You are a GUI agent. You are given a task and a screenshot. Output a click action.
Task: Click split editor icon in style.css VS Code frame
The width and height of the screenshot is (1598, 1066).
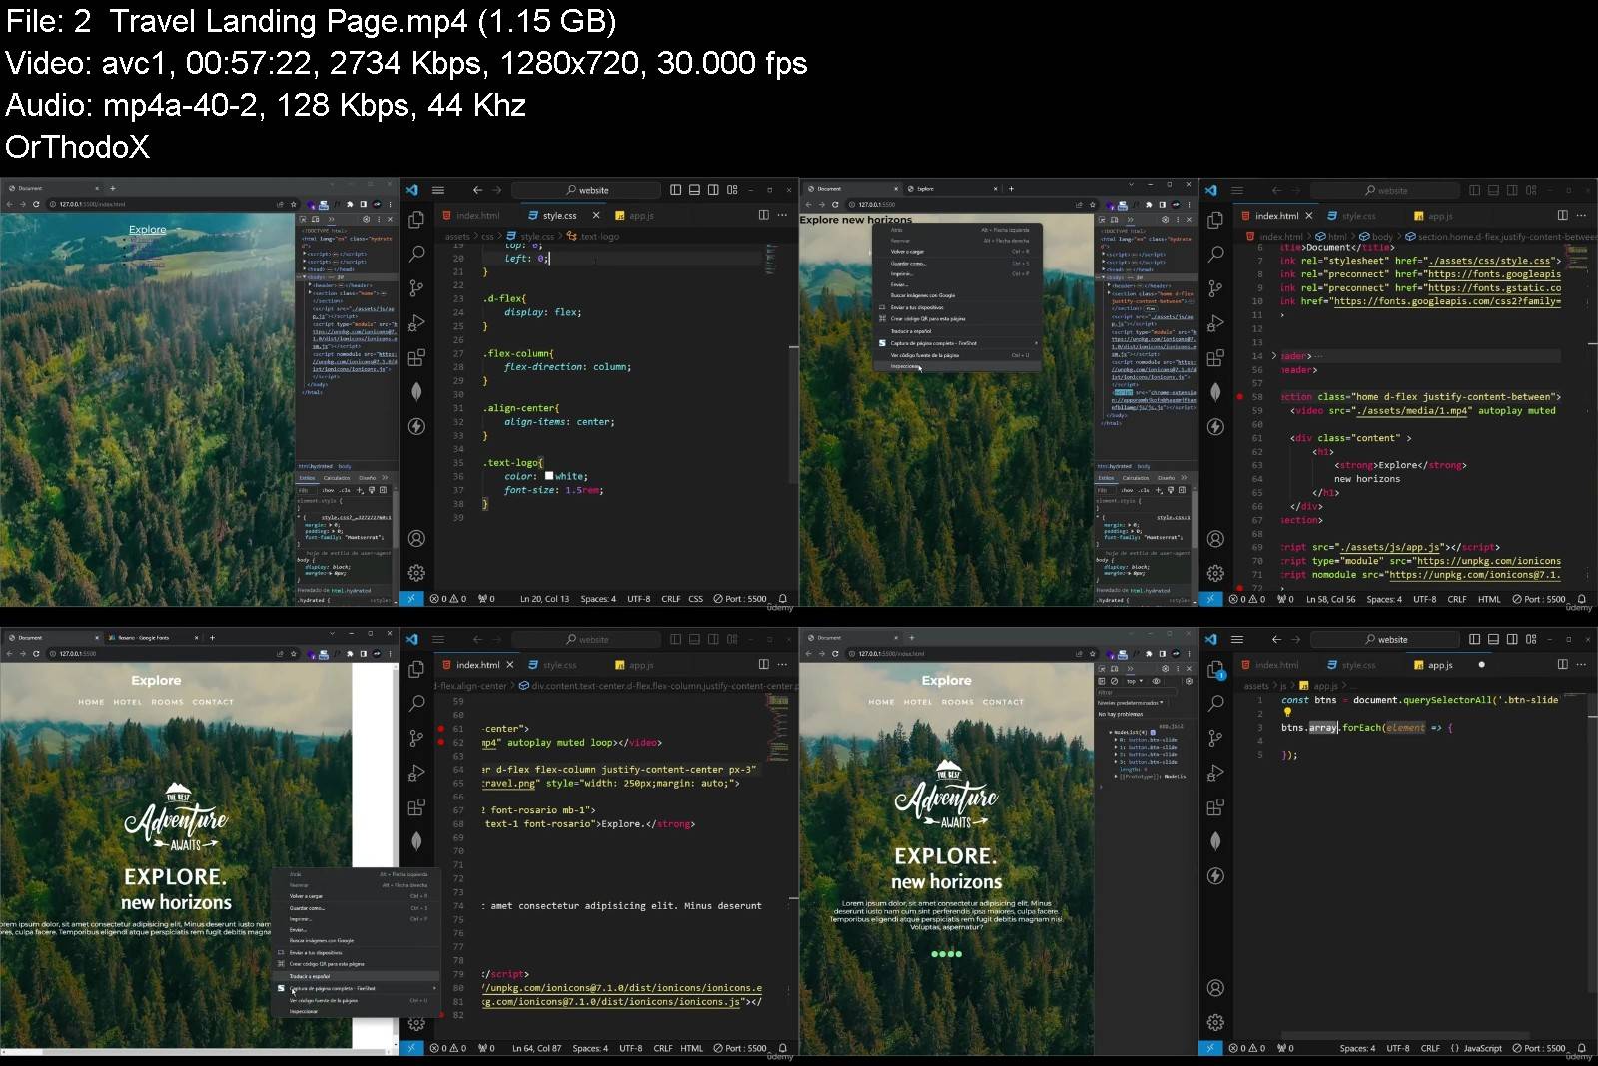[764, 215]
